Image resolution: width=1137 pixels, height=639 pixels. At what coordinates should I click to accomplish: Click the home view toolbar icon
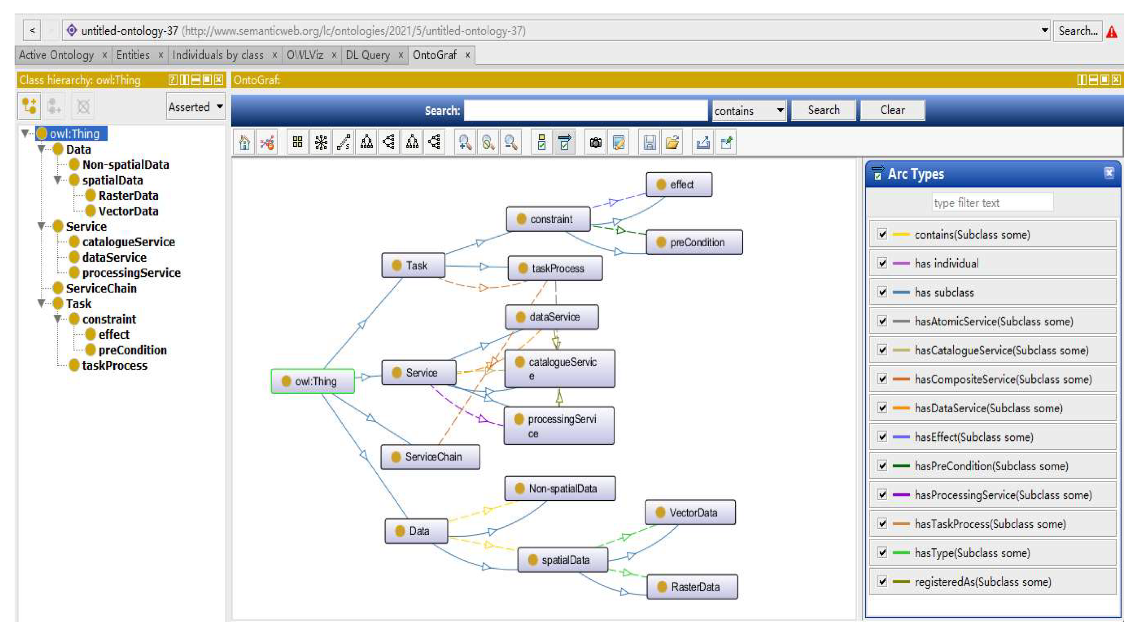tap(244, 142)
